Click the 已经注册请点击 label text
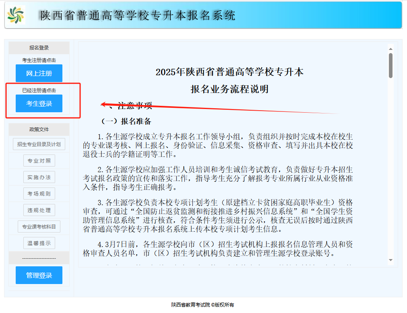 pyautogui.click(x=39, y=90)
